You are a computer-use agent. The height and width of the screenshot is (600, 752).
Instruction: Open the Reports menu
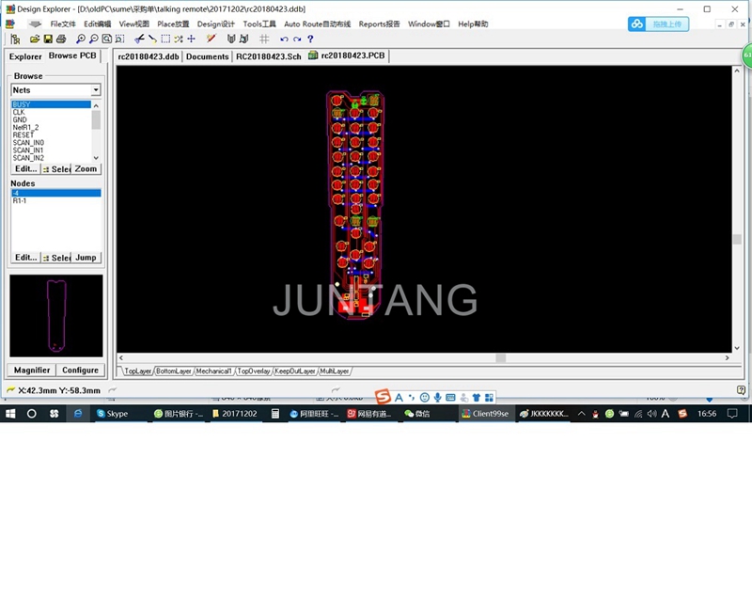click(x=379, y=24)
